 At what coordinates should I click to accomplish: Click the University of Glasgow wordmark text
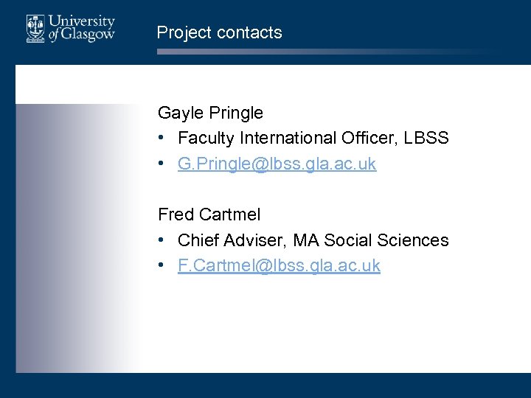coord(80,29)
